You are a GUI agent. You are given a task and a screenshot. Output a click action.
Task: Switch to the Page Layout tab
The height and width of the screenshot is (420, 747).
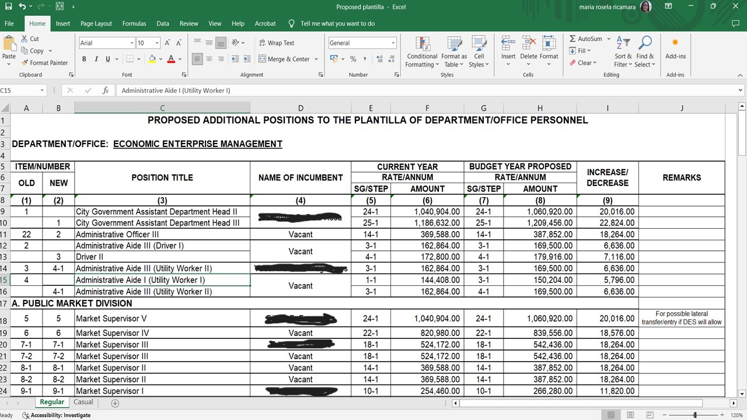(x=96, y=23)
